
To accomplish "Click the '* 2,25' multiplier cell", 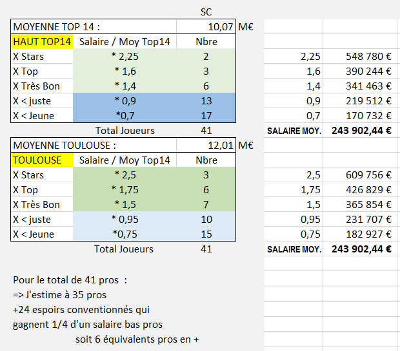I will click(125, 56).
